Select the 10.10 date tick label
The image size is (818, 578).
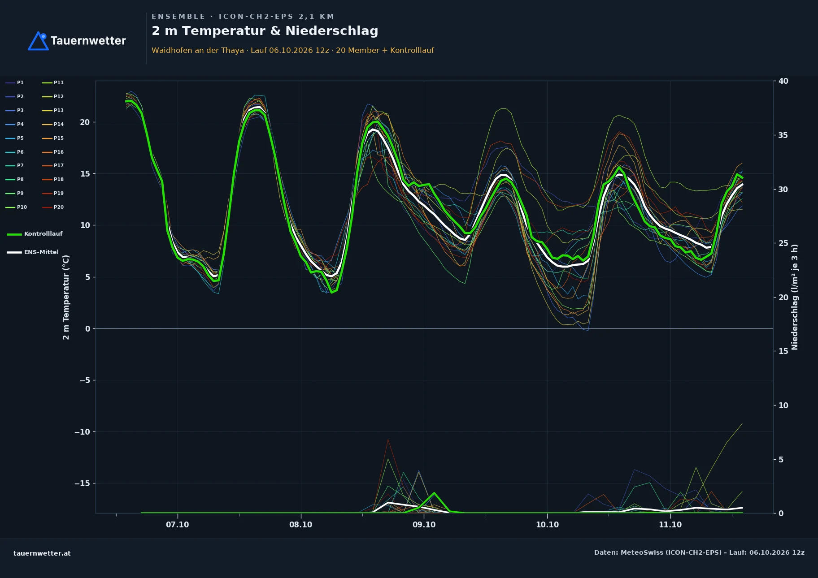coord(547,525)
